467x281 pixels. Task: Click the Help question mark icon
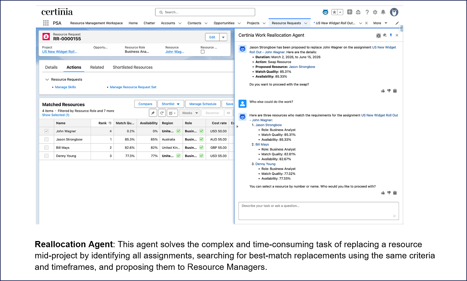tap(367, 12)
